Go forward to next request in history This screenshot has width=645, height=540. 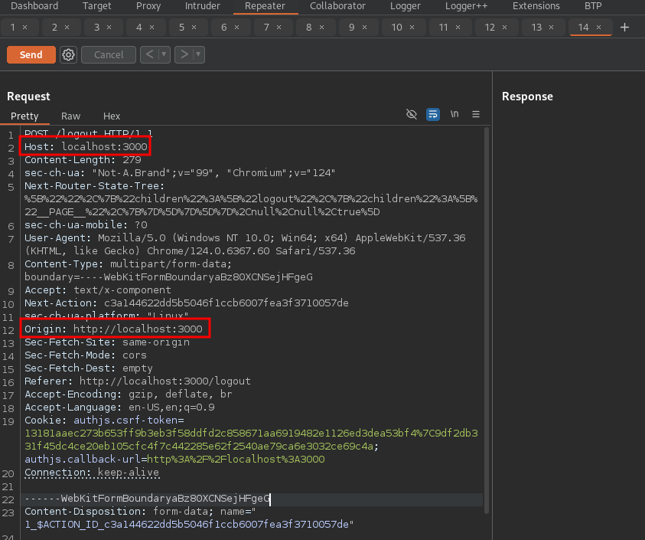[184, 55]
